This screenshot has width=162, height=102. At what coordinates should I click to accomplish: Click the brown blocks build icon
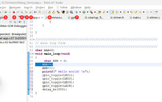click(58, 12)
